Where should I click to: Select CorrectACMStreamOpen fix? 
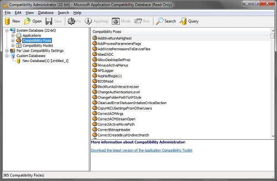116,119
